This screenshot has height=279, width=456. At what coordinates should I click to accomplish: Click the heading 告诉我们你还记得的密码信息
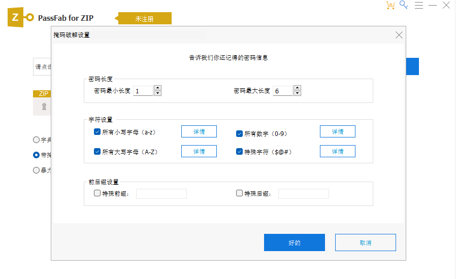(x=229, y=57)
